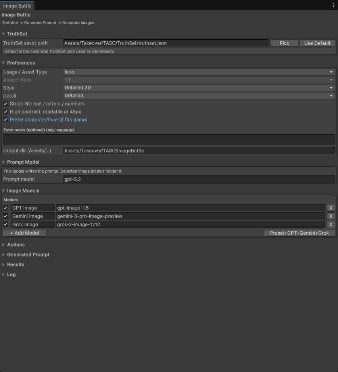Open the window options three-dot menu
This screenshot has width=338, height=372.
(x=333, y=5)
